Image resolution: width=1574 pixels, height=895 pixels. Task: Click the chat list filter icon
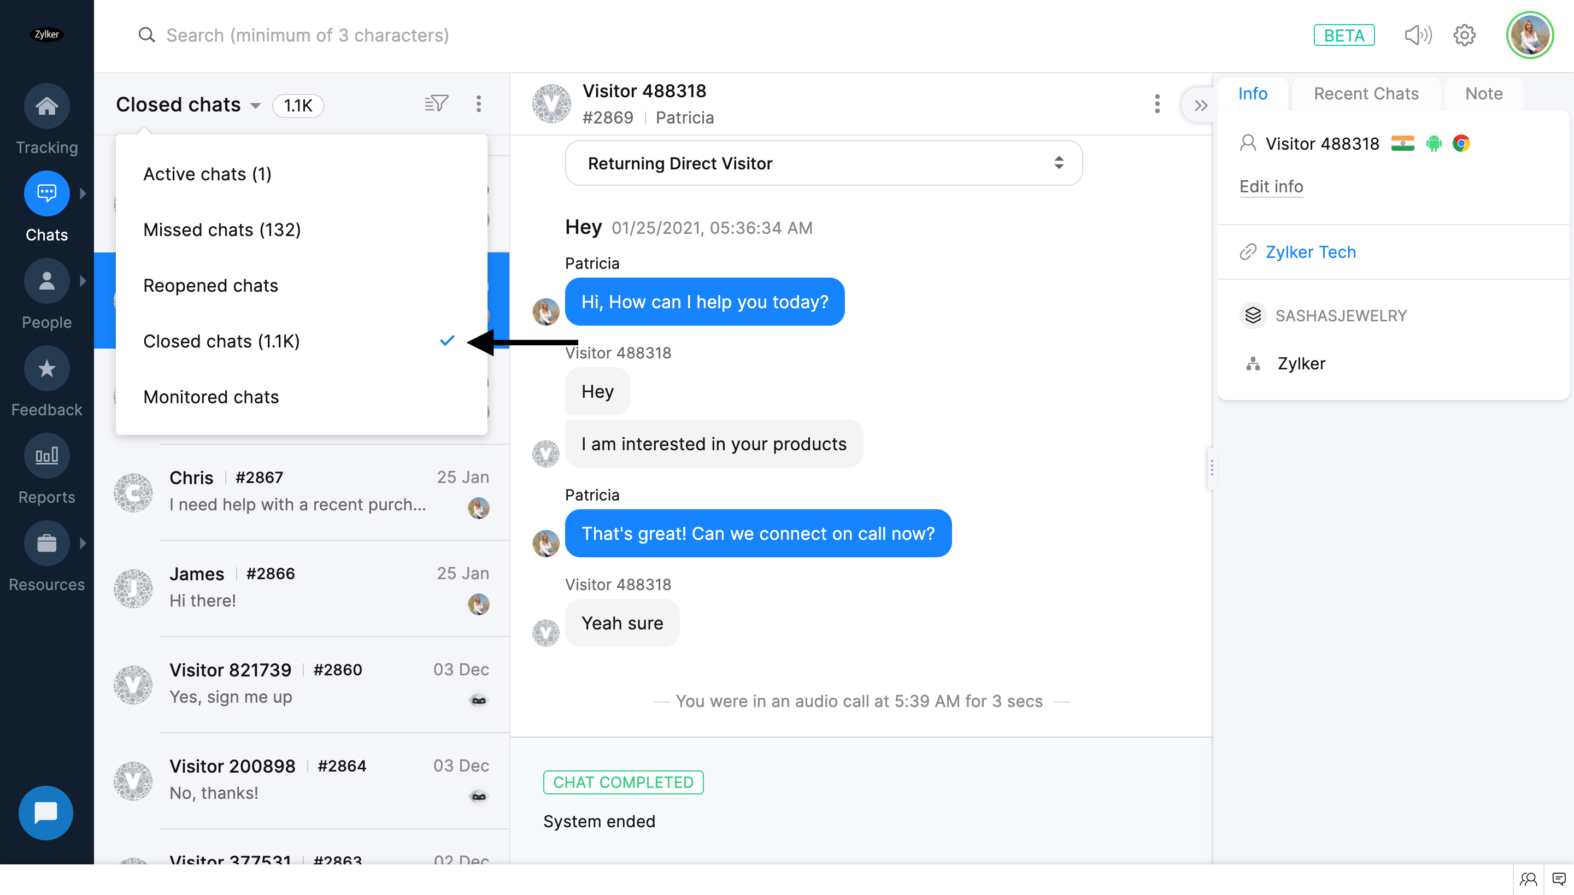pos(437,104)
